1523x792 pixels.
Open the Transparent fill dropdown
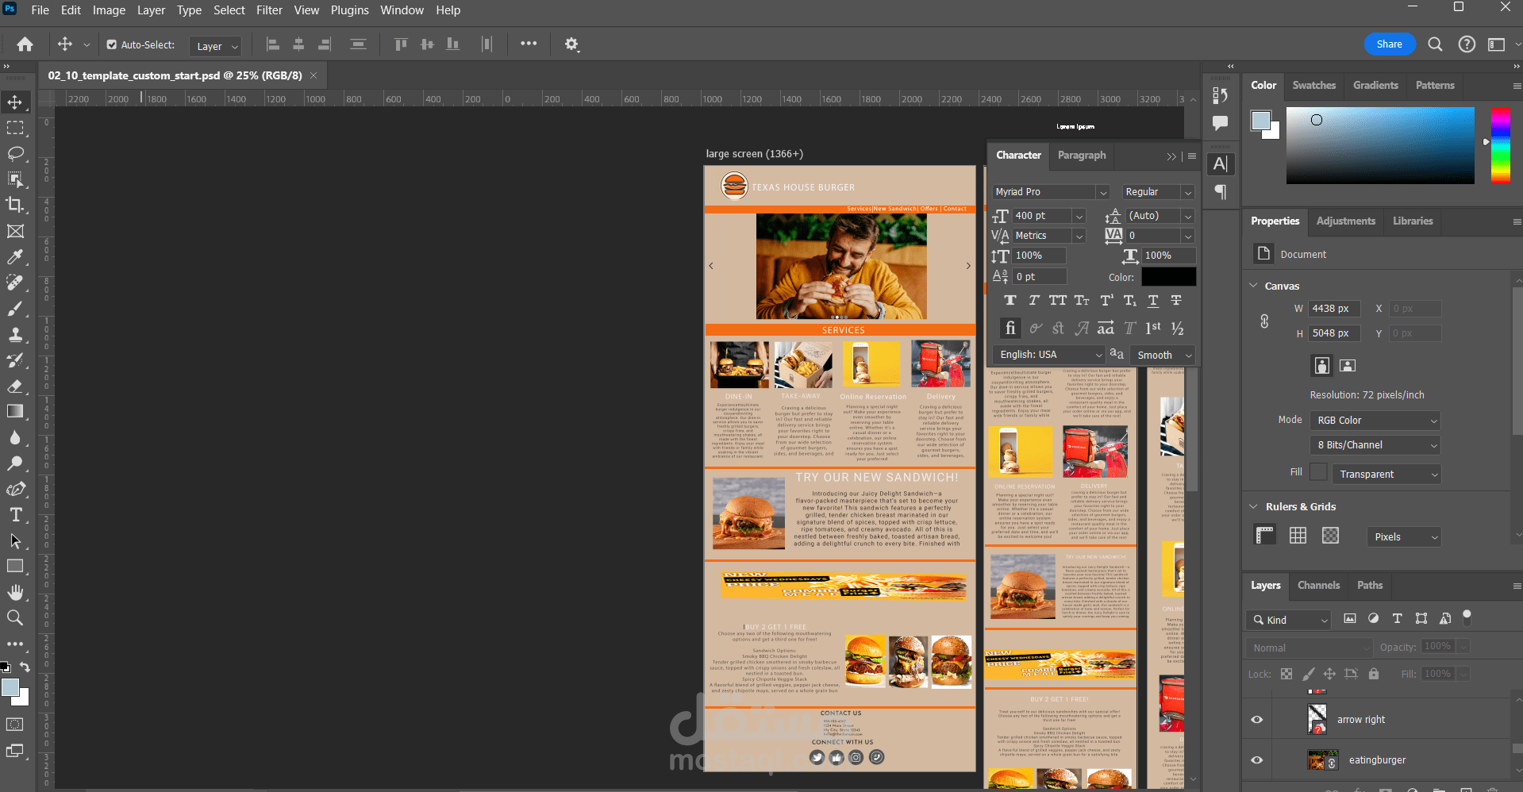[x=1386, y=474]
